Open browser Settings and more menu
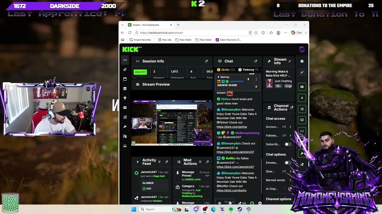The height and width of the screenshot is (214, 382). click(x=285, y=33)
